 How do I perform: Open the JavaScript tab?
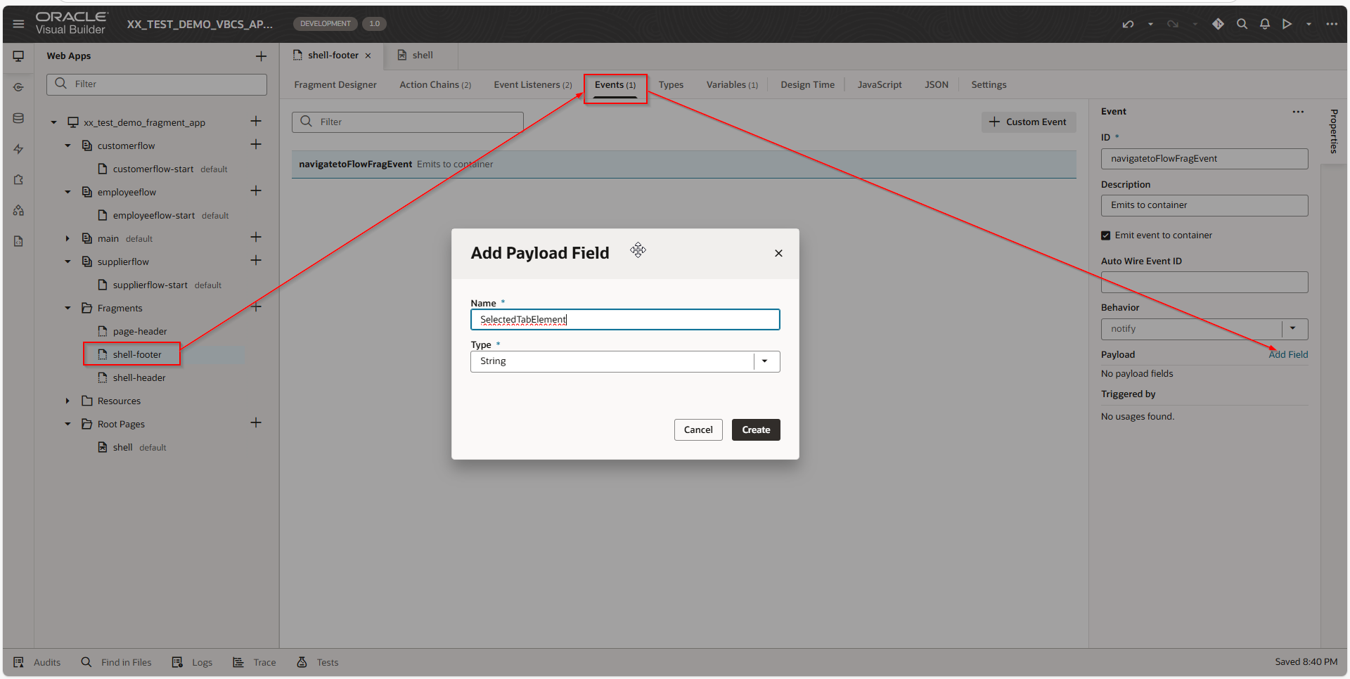click(879, 84)
